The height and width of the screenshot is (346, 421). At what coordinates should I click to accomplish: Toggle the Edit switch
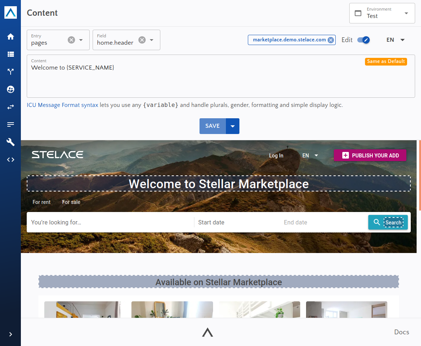point(363,40)
